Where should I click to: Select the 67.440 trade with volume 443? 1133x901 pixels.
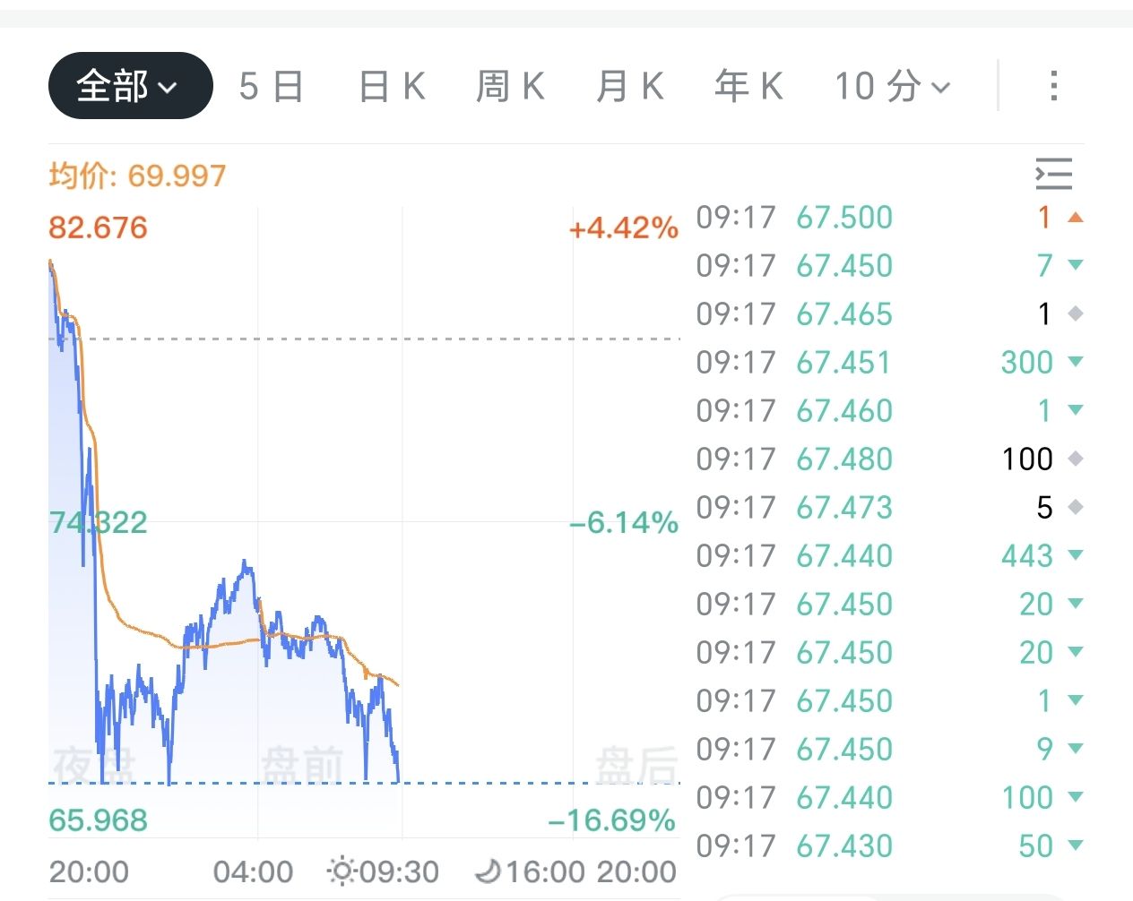[x=887, y=556]
